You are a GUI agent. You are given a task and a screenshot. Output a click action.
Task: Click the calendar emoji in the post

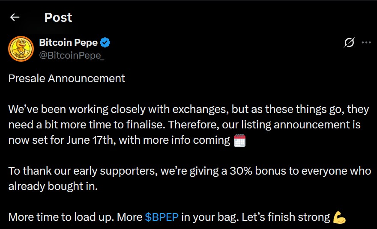click(239, 140)
